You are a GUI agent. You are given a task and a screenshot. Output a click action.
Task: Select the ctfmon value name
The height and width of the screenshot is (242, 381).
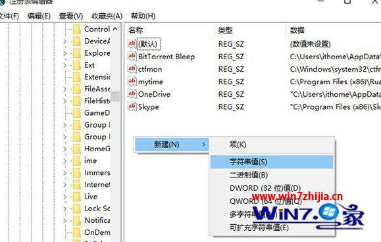150,69
